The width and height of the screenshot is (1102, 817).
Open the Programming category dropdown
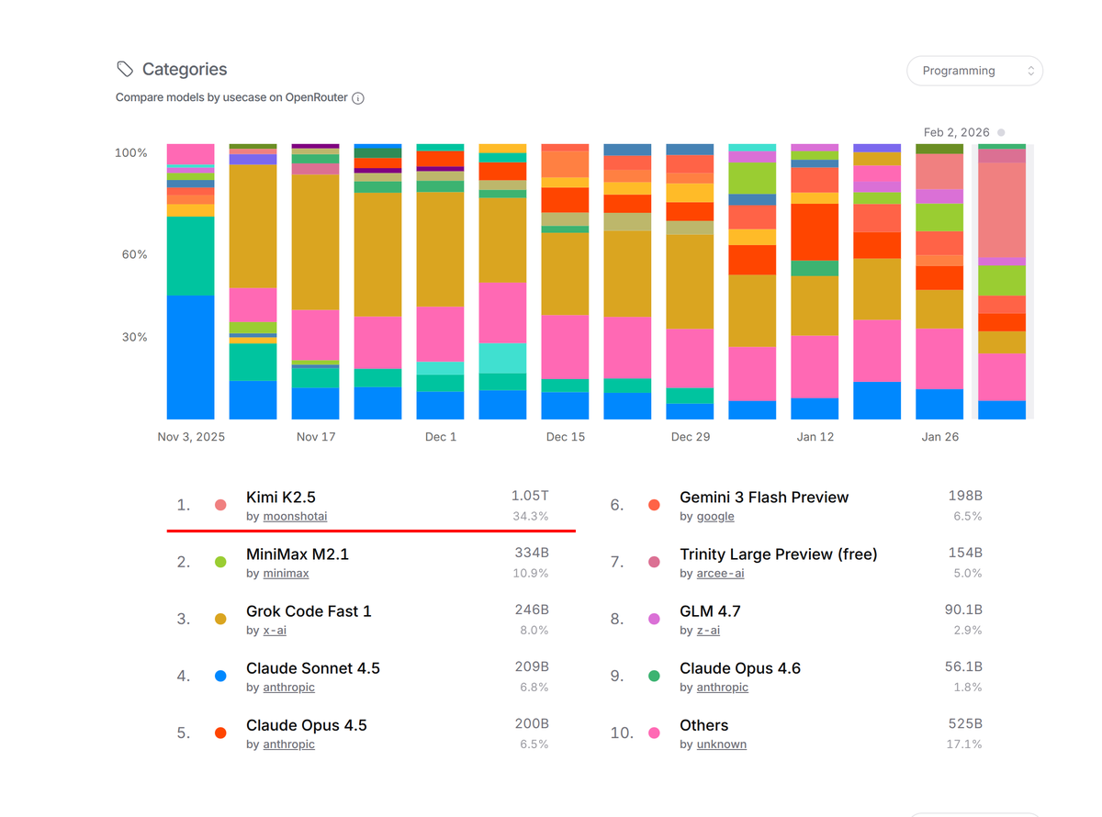coord(974,70)
